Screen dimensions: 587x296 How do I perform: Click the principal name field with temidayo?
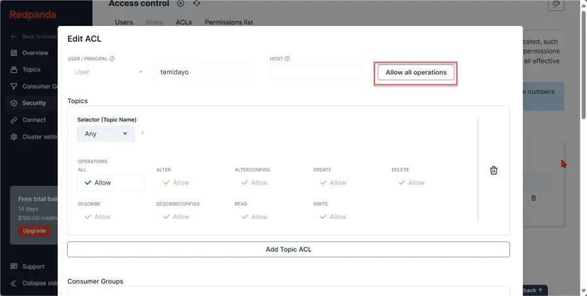coord(203,72)
